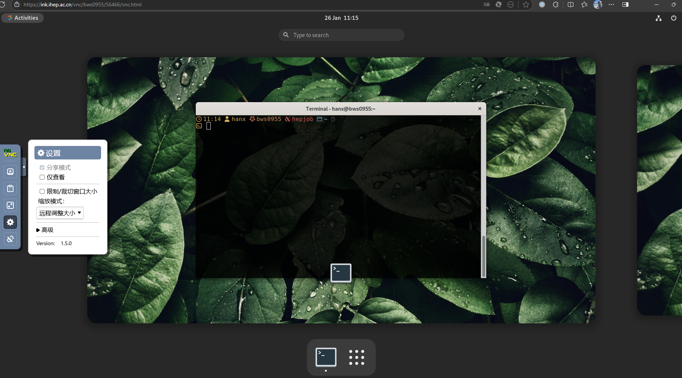Expand the 高级 advanced section
This screenshot has width=682, height=378.
coord(45,230)
